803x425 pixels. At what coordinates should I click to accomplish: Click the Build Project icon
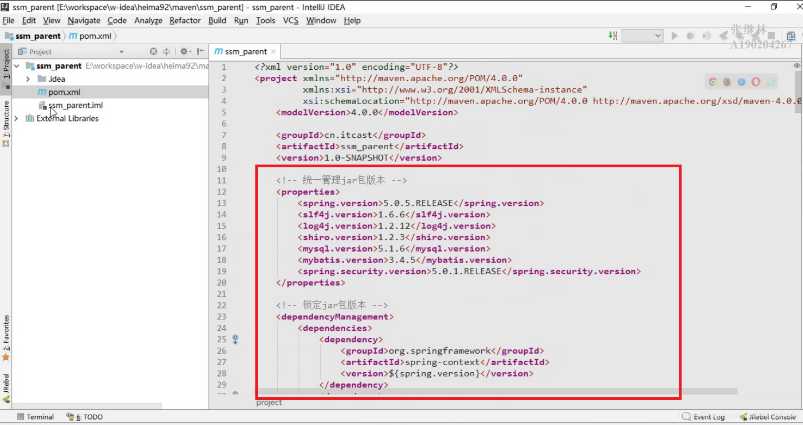click(612, 35)
